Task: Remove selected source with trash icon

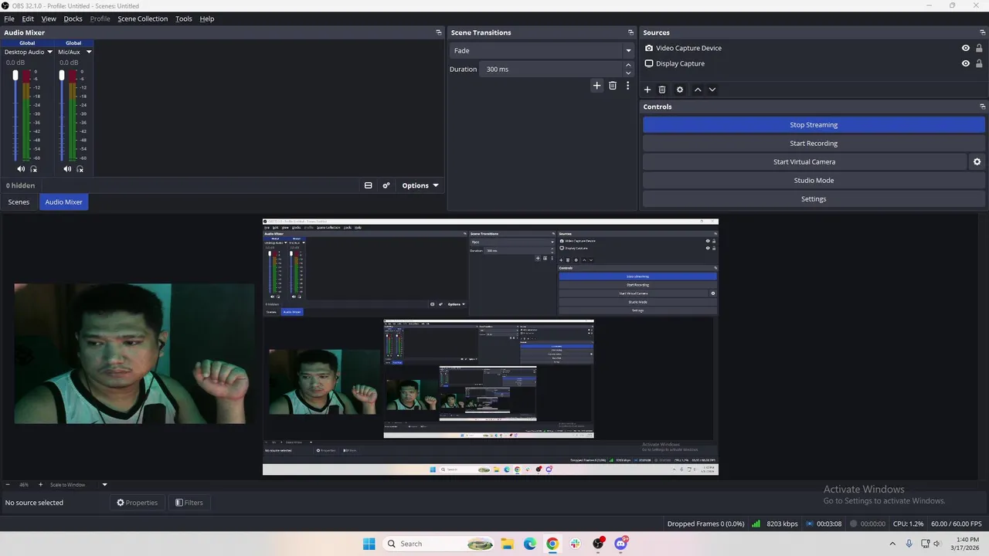Action: pyautogui.click(x=662, y=90)
